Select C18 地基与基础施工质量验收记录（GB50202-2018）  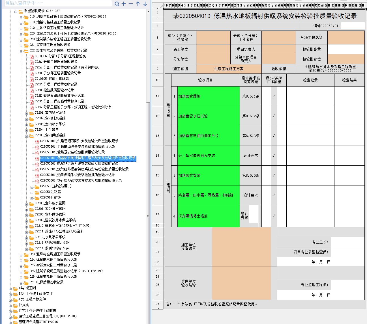click(x=68, y=16)
